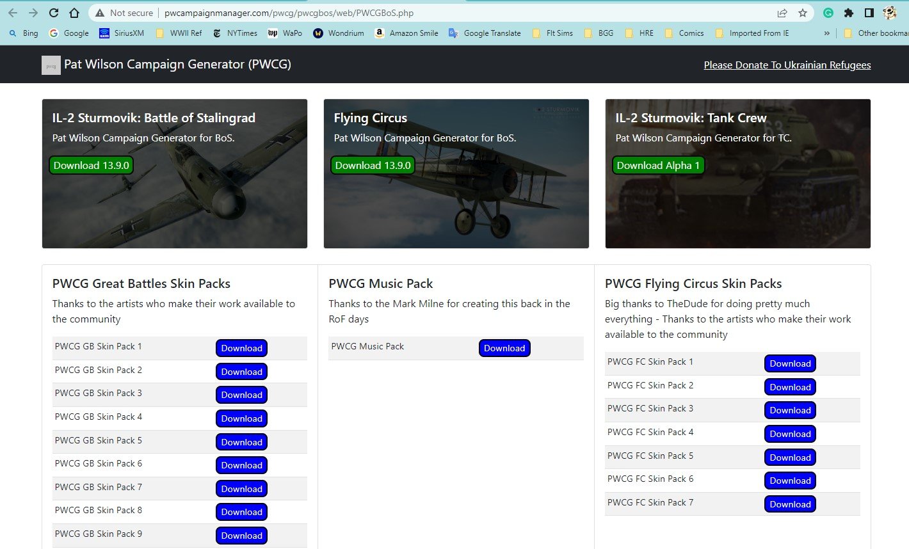Download PWCG GB Skin Pack 8
The height and width of the screenshot is (549, 909).
(241, 512)
